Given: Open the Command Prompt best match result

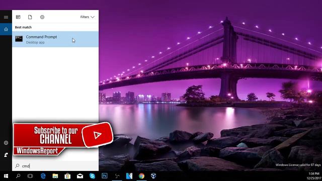Looking at the screenshot, I should tap(55, 39).
